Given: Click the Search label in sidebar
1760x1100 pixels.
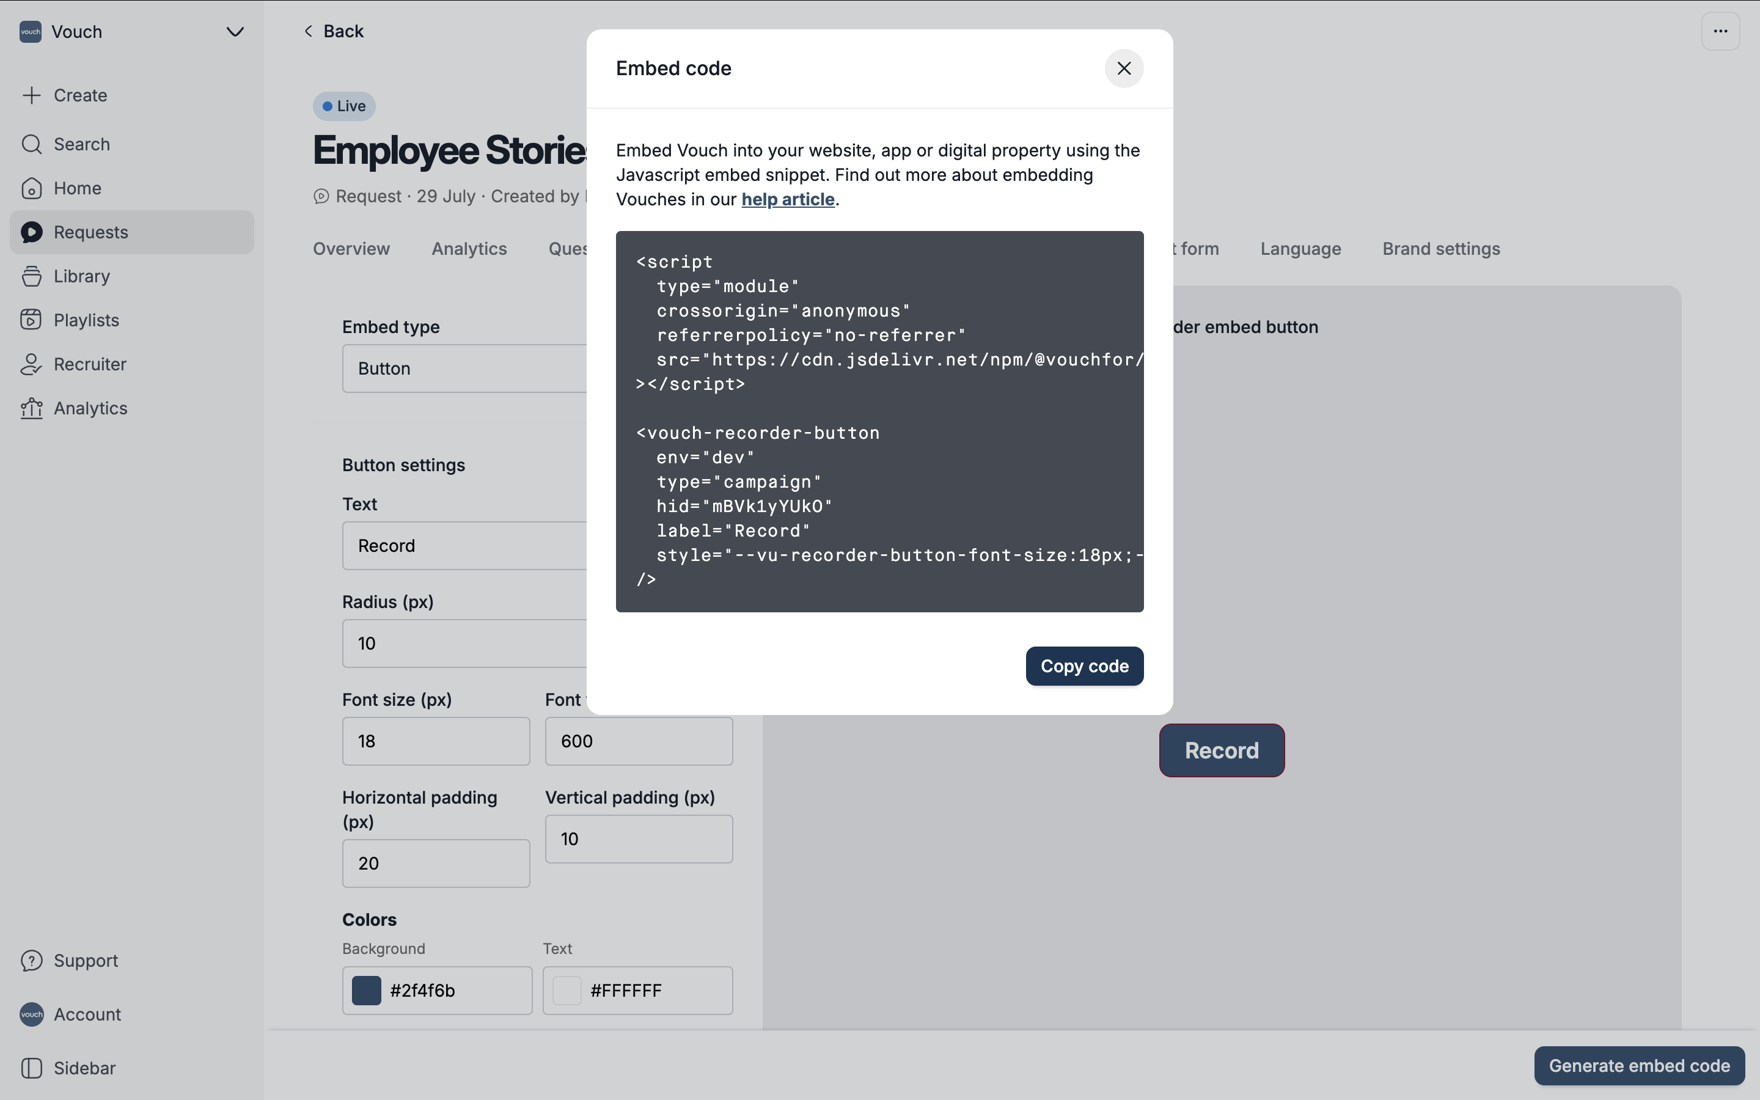Looking at the screenshot, I should (x=82, y=144).
